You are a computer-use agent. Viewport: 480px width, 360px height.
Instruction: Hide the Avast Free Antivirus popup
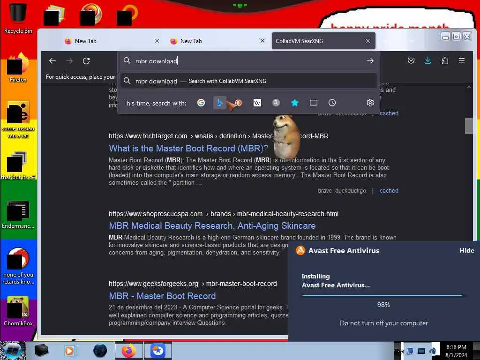point(466,250)
